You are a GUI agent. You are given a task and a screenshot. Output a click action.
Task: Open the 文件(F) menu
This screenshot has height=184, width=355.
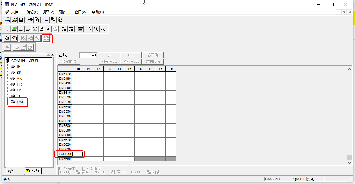click(x=17, y=12)
